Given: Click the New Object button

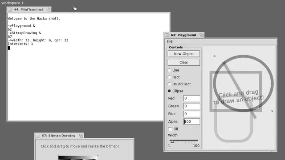Looking at the screenshot, I should pos(184,54).
